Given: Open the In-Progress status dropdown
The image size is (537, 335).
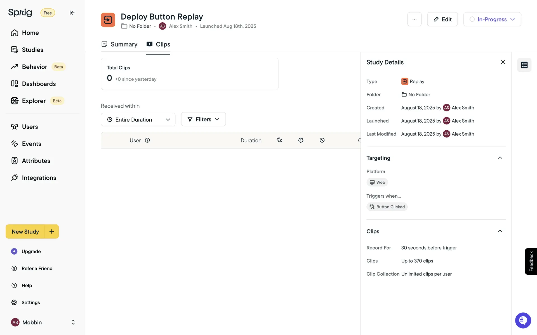Looking at the screenshot, I should 492,19.
